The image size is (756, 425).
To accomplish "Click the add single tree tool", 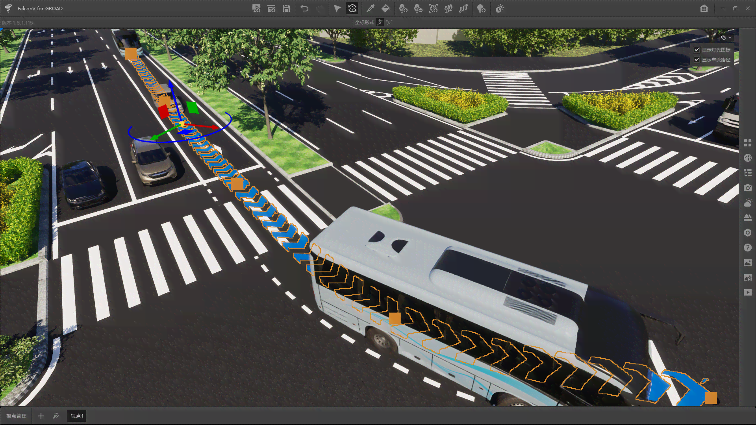I will (403, 8).
